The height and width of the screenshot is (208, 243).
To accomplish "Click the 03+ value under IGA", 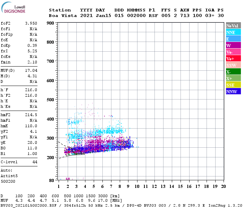I will coord(210,16).
